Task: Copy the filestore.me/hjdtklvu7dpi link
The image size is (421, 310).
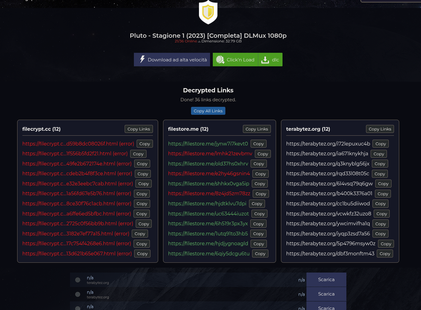Action: pos(257,203)
